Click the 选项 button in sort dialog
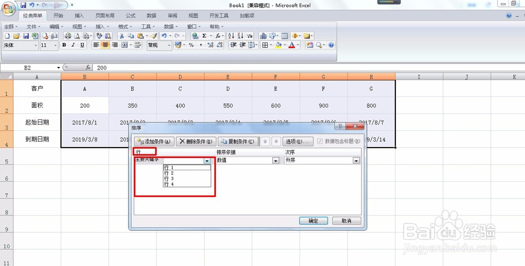 tap(298, 141)
